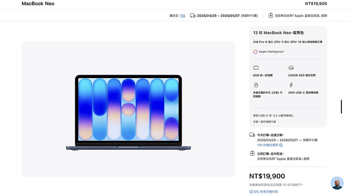Click the 8GB 統一記憶體 label
The height and width of the screenshot is (195, 349).
coord(263,75)
